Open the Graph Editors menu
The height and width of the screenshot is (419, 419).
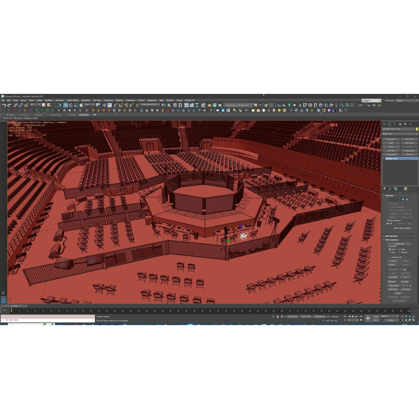coord(73,100)
